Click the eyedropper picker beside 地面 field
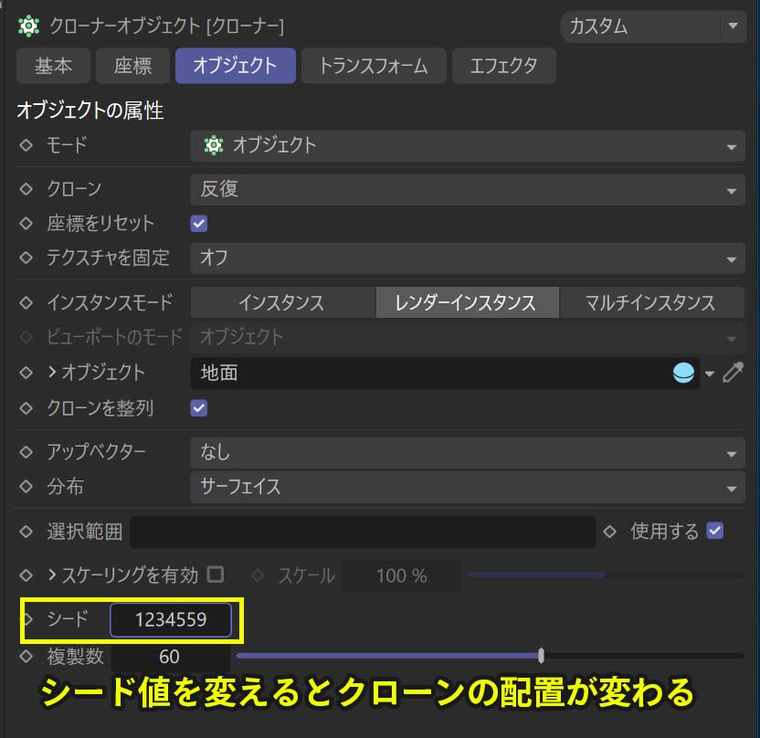Viewport: 760px width, 738px height. pos(733,373)
